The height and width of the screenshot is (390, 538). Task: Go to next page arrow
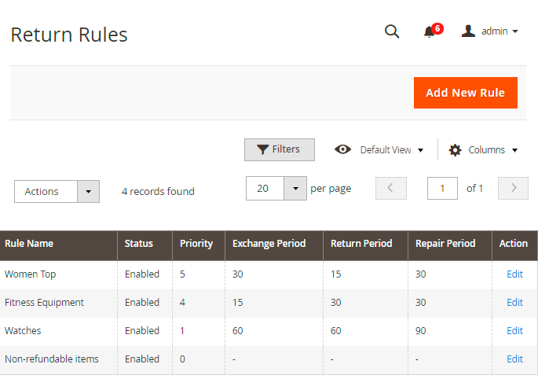(514, 189)
